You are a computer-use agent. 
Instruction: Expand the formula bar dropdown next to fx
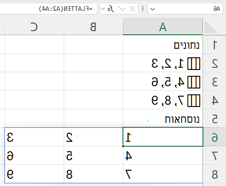(103, 9)
